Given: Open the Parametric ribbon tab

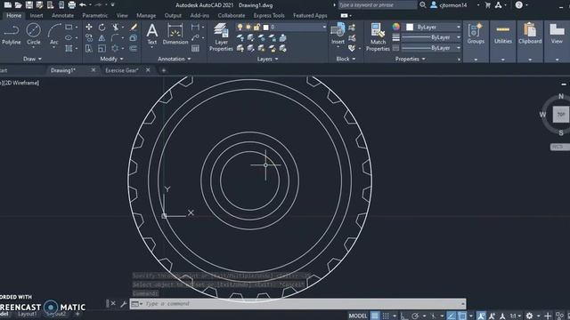Looking at the screenshot, I should tap(95, 16).
